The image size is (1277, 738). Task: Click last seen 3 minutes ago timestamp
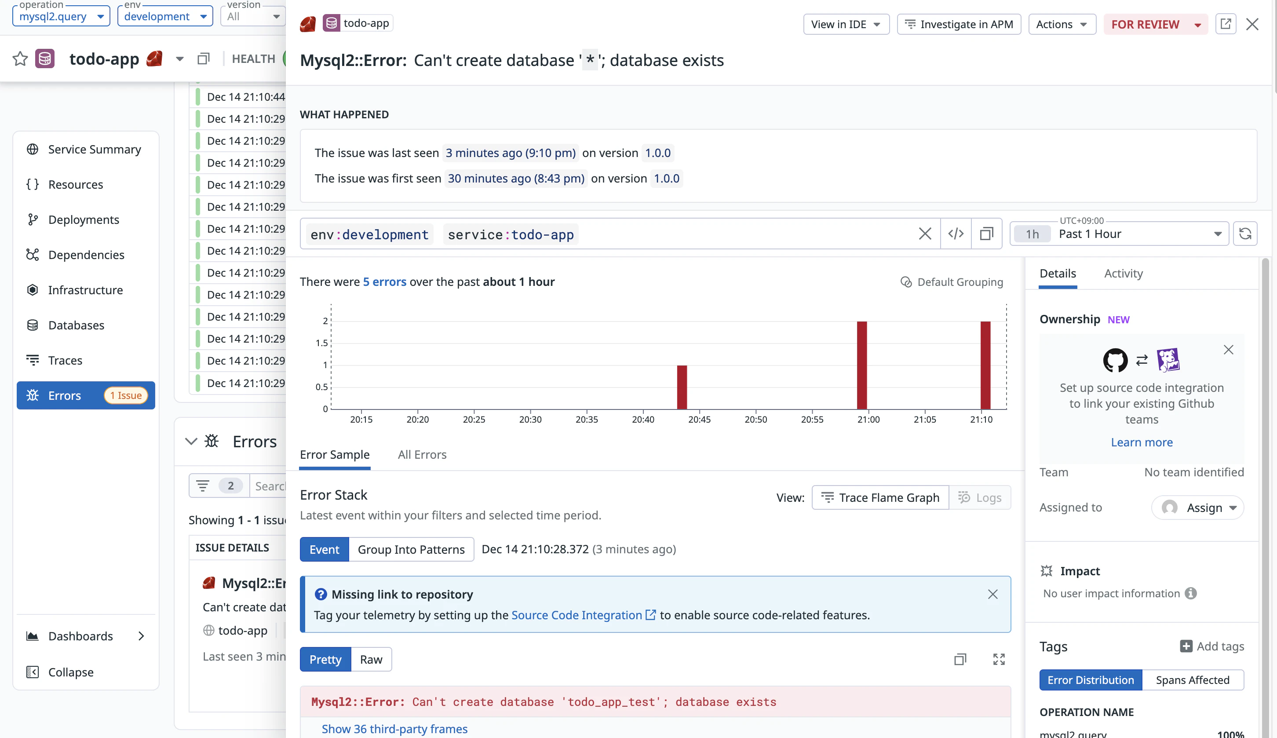(510, 153)
